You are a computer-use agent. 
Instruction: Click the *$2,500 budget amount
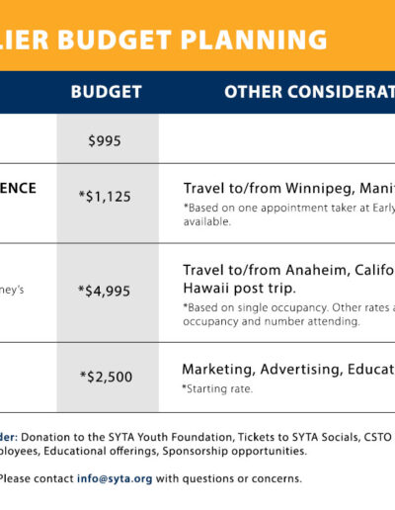pos(106,377)
